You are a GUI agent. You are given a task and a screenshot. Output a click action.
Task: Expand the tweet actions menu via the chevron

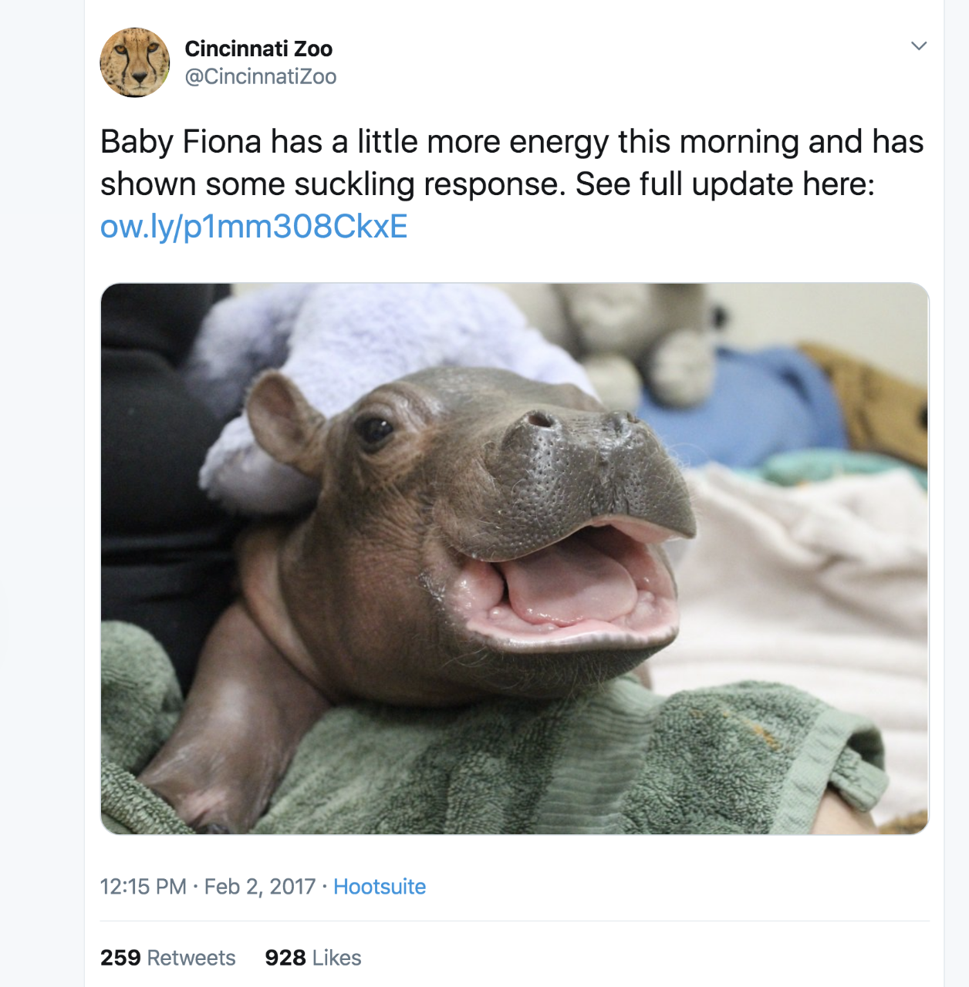coord(918,46)
